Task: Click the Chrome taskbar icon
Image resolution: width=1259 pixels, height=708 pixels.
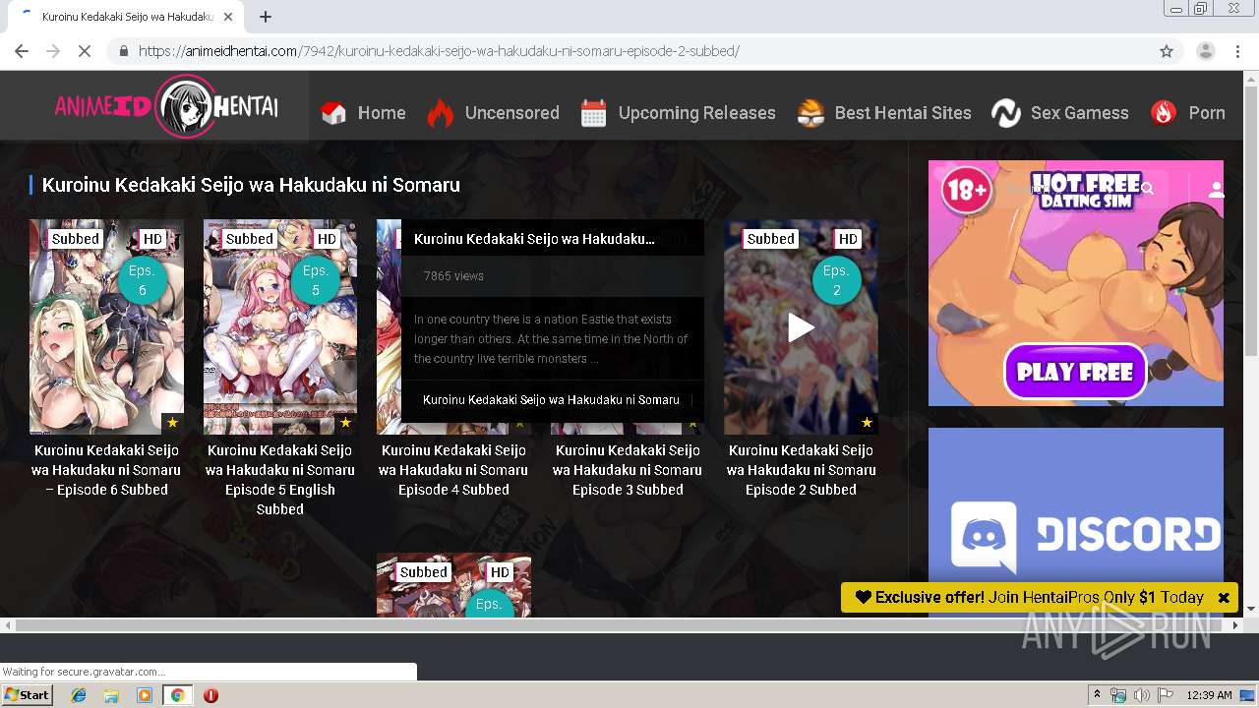Action: [177, 695]
